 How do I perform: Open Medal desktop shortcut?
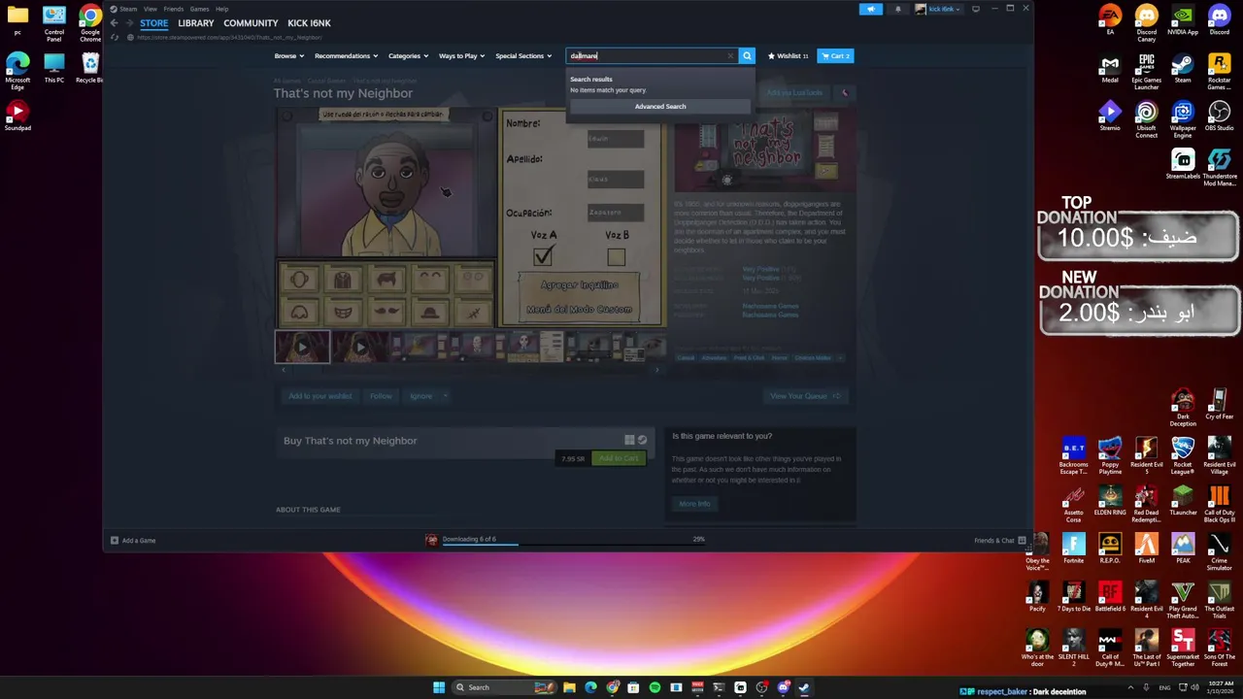(1110, 69)
